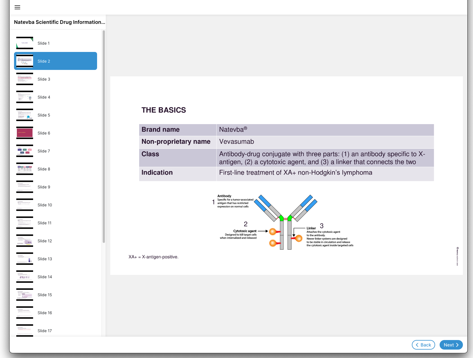Image resolution: width=473 pixels, height=358 pixels.
Task: Choose Slide 9 from list
Action: click(x=44, y=187)
